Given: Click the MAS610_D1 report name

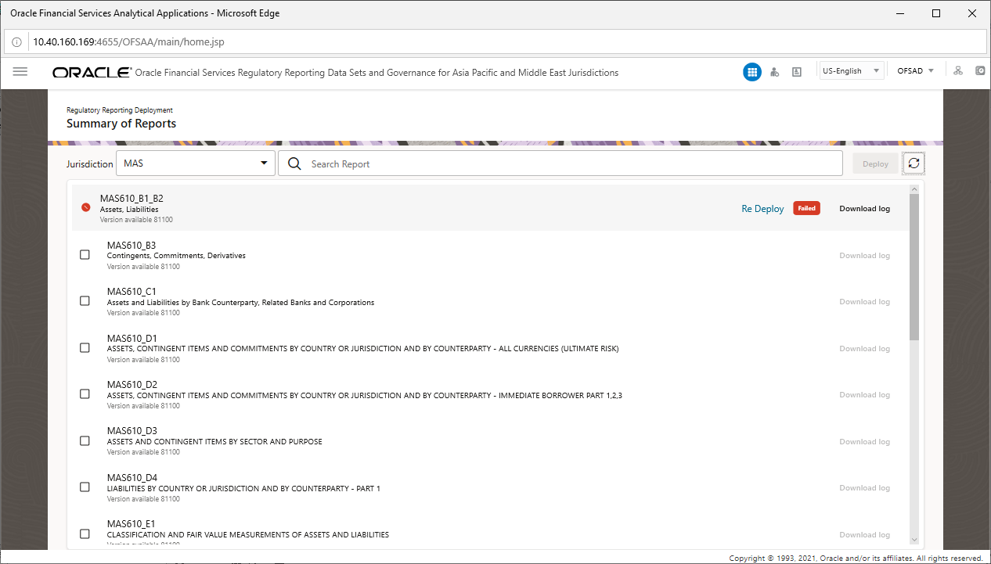Looking at the screenshot, I should pos(132,339).
